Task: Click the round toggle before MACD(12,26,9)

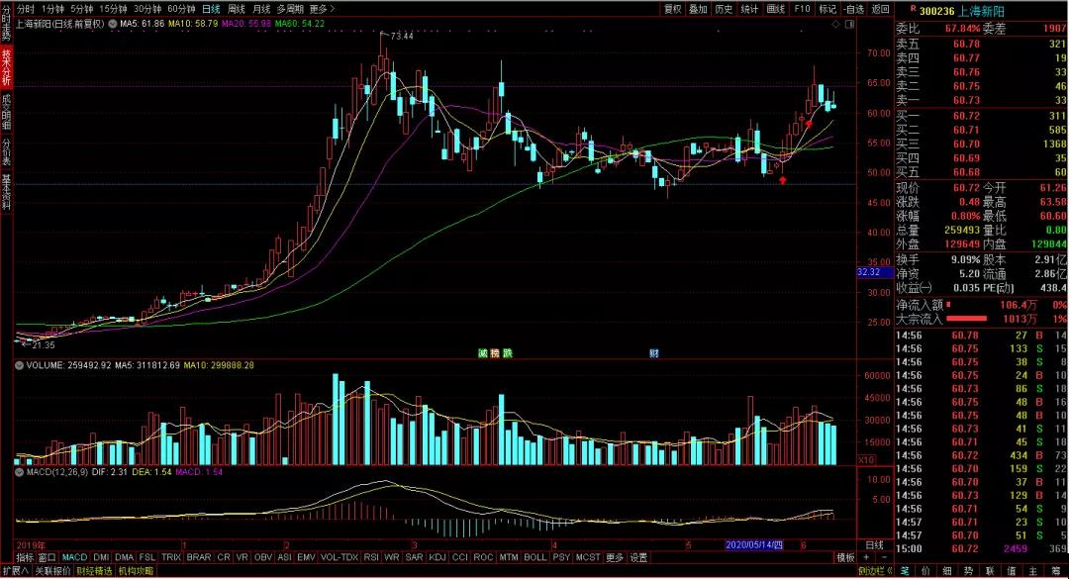Action: pos(19,472)
